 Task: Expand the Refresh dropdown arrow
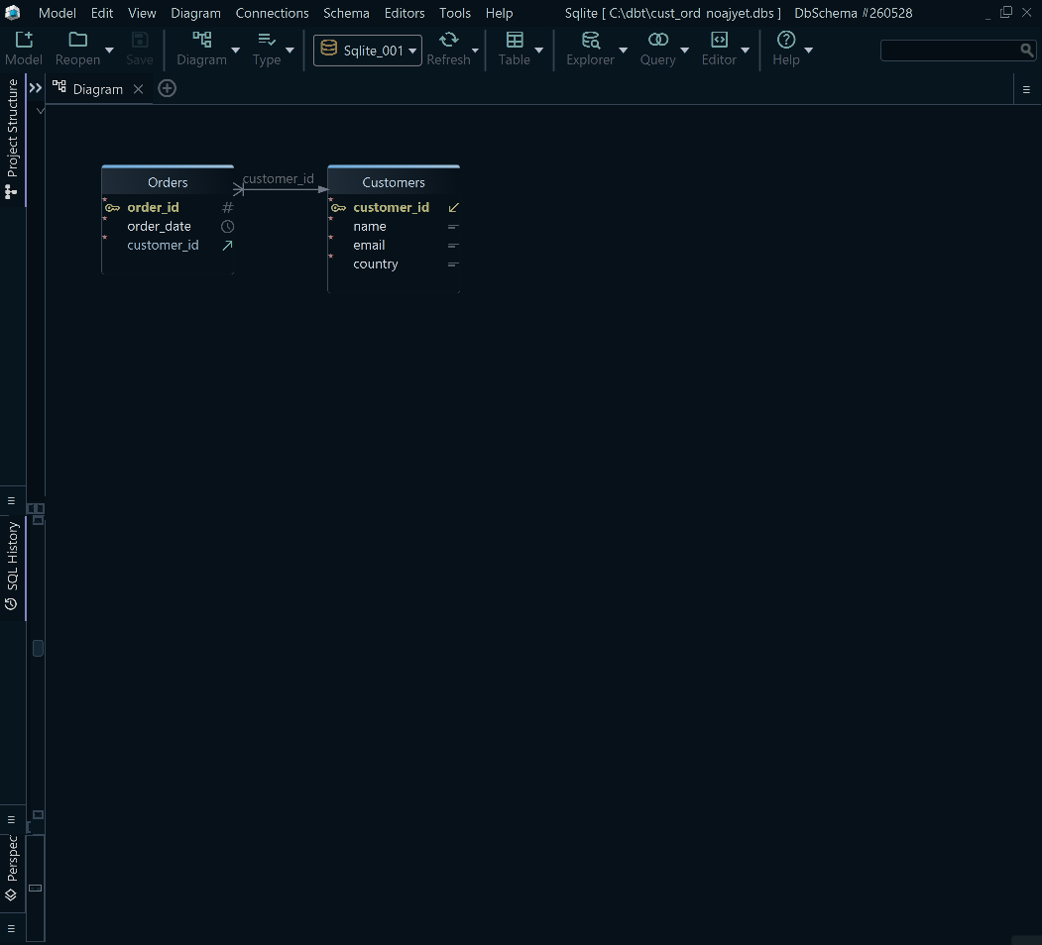(x=475, y=50)
